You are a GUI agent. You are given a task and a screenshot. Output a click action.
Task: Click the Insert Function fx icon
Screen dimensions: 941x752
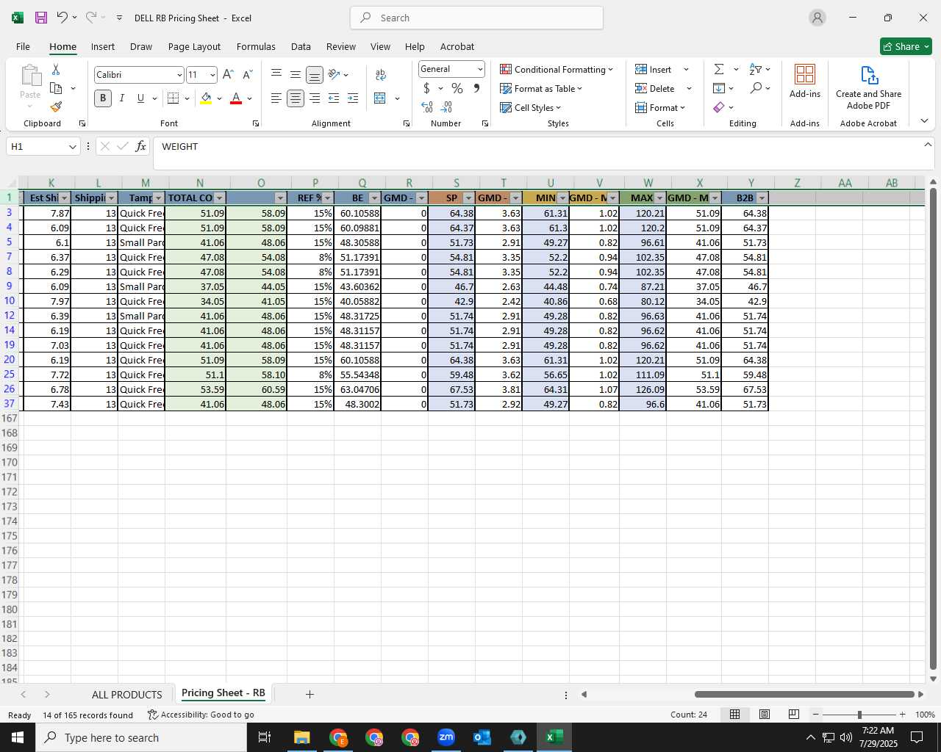tap(141, 146)
